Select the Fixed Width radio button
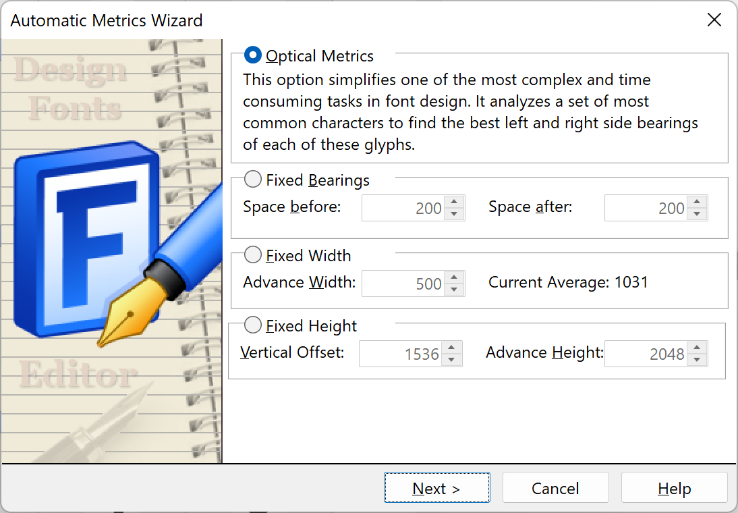This screenshot has width=738, height=513. pos(253,255)
